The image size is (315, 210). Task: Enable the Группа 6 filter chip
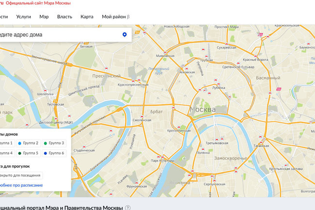[53, 153]
